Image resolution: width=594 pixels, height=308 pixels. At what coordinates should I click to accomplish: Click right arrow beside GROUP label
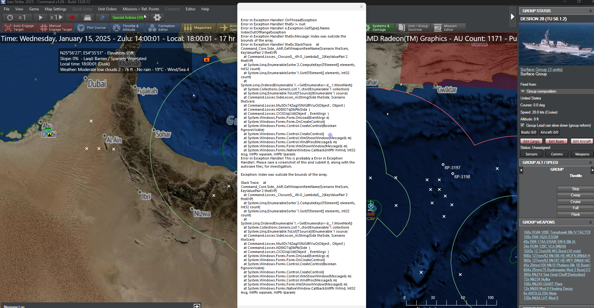592,170
